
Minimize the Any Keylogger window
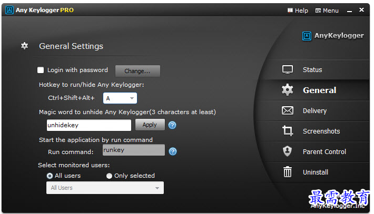pos(349,11)
